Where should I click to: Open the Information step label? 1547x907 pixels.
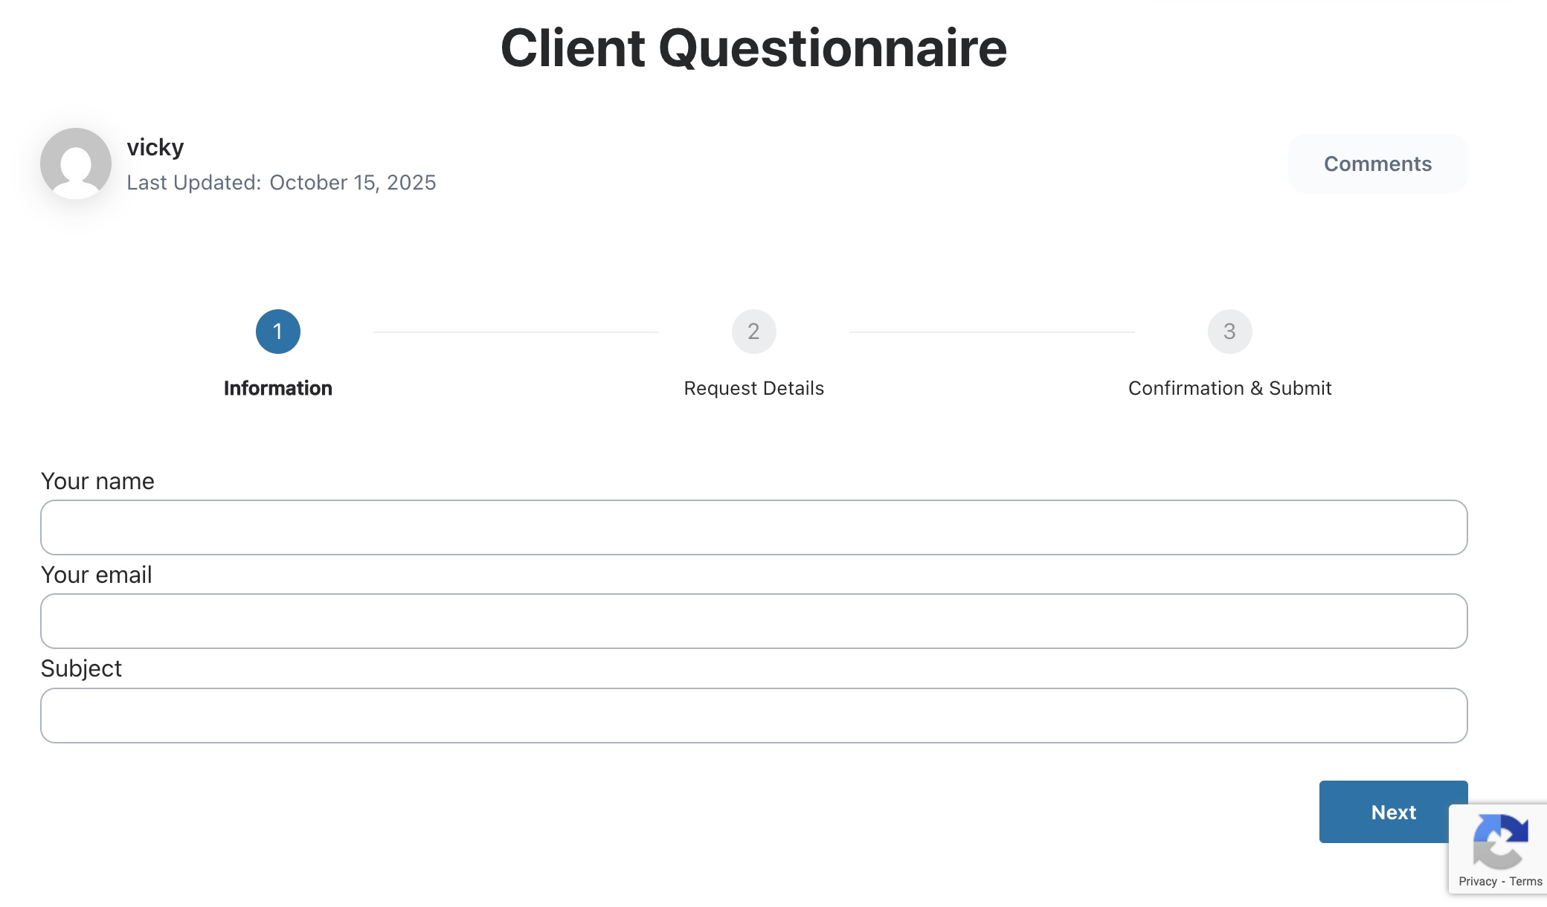(278, 388)
